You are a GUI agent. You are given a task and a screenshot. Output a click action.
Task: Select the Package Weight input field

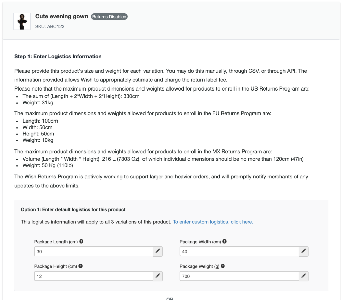point(239,276)
